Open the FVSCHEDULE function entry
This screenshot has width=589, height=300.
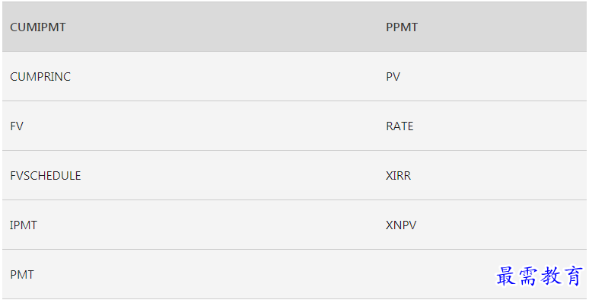[46, 176]
